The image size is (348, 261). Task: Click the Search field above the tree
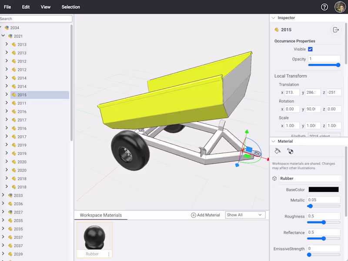[36, 19]
